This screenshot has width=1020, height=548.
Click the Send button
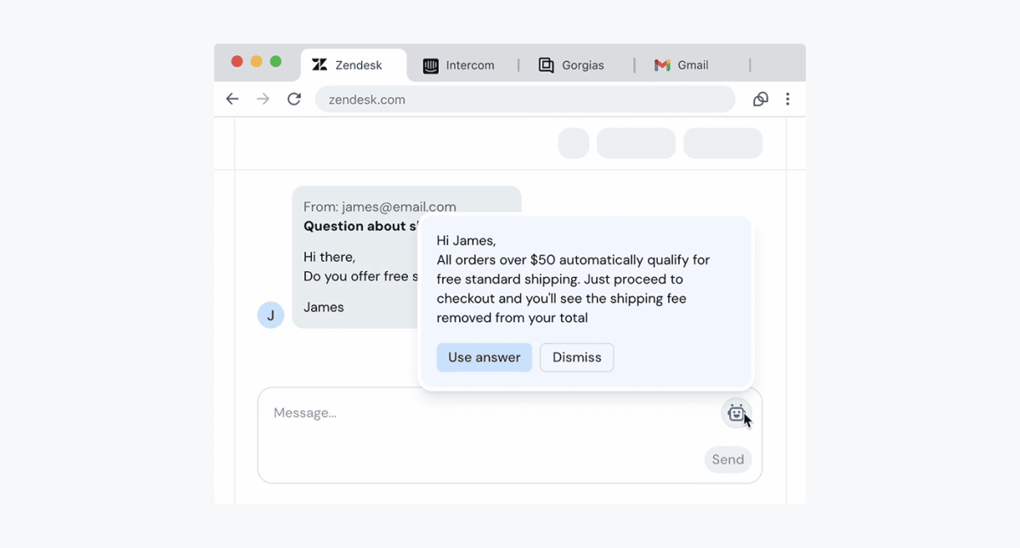pyautogui.click(x=728, y=459)
